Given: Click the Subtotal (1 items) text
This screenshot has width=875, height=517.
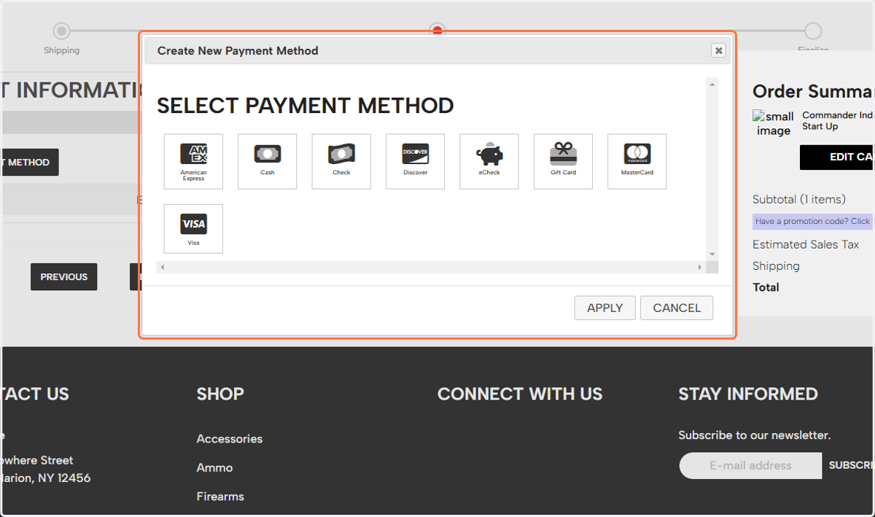Looking at the screenshot, I should [799, 199].
